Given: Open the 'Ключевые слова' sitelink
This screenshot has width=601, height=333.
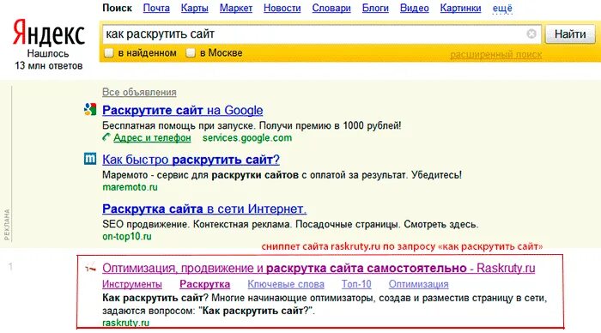Looking at the screenshot, I should pos(286,284).
